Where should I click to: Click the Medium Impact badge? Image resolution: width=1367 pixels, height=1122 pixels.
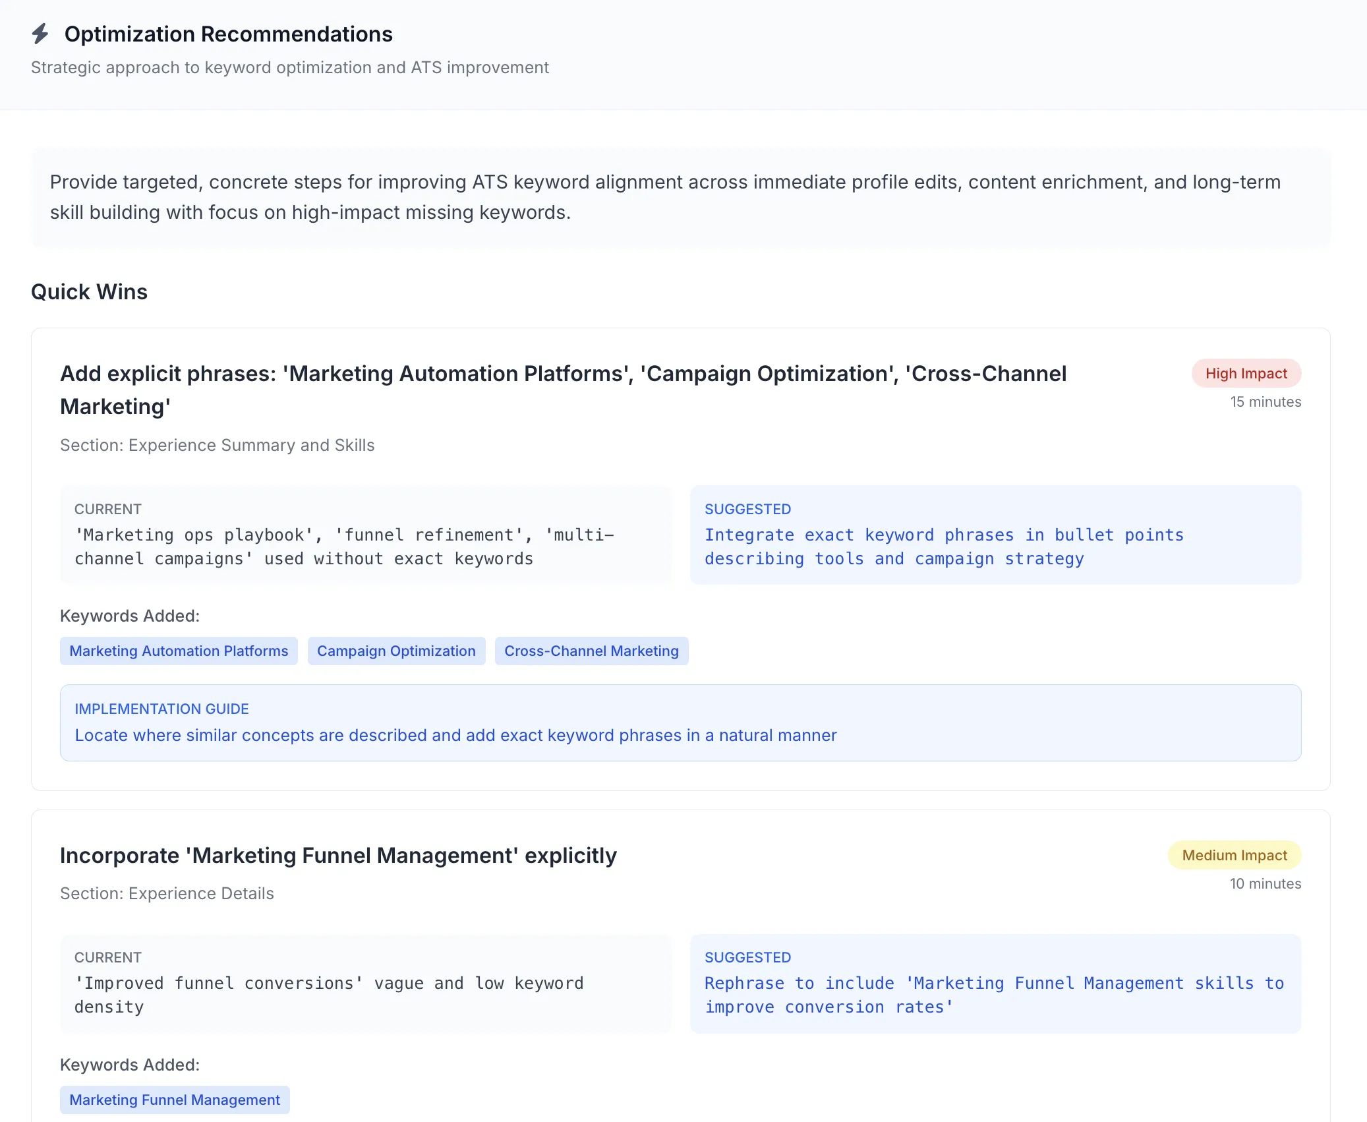click(1234, 855)
